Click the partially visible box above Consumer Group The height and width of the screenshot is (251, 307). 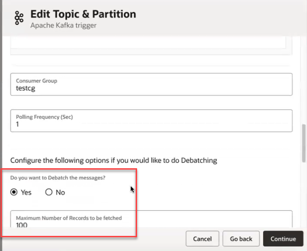(x=148, y=43)
